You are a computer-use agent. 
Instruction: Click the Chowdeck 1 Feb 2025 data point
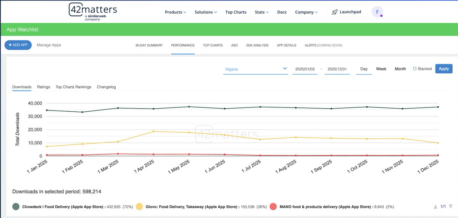coord(82,112)
